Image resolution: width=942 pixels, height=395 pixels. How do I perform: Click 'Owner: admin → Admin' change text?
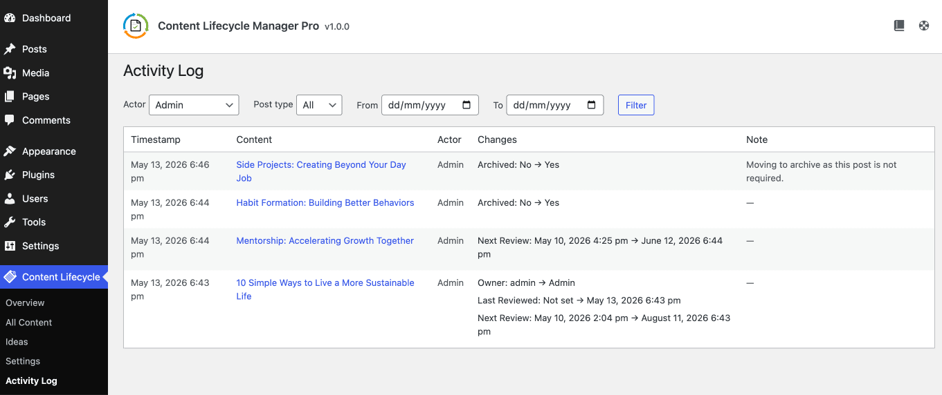tap(526, 283)
